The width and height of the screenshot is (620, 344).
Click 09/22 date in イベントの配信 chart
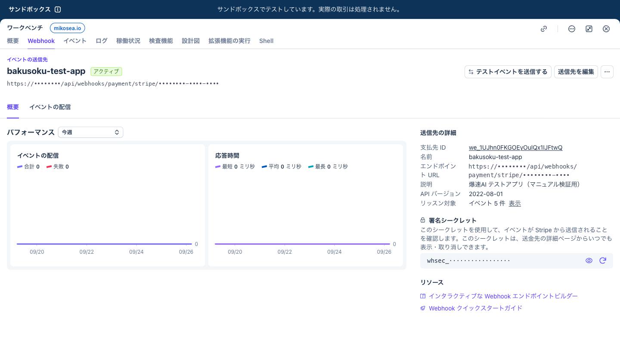pyautogui.click(x=87, y=252)
